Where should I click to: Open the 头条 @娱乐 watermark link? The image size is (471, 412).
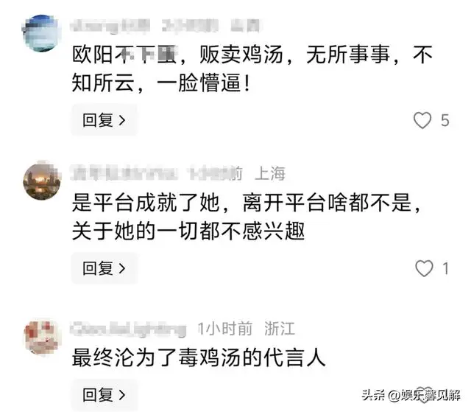tap(411, 395)
